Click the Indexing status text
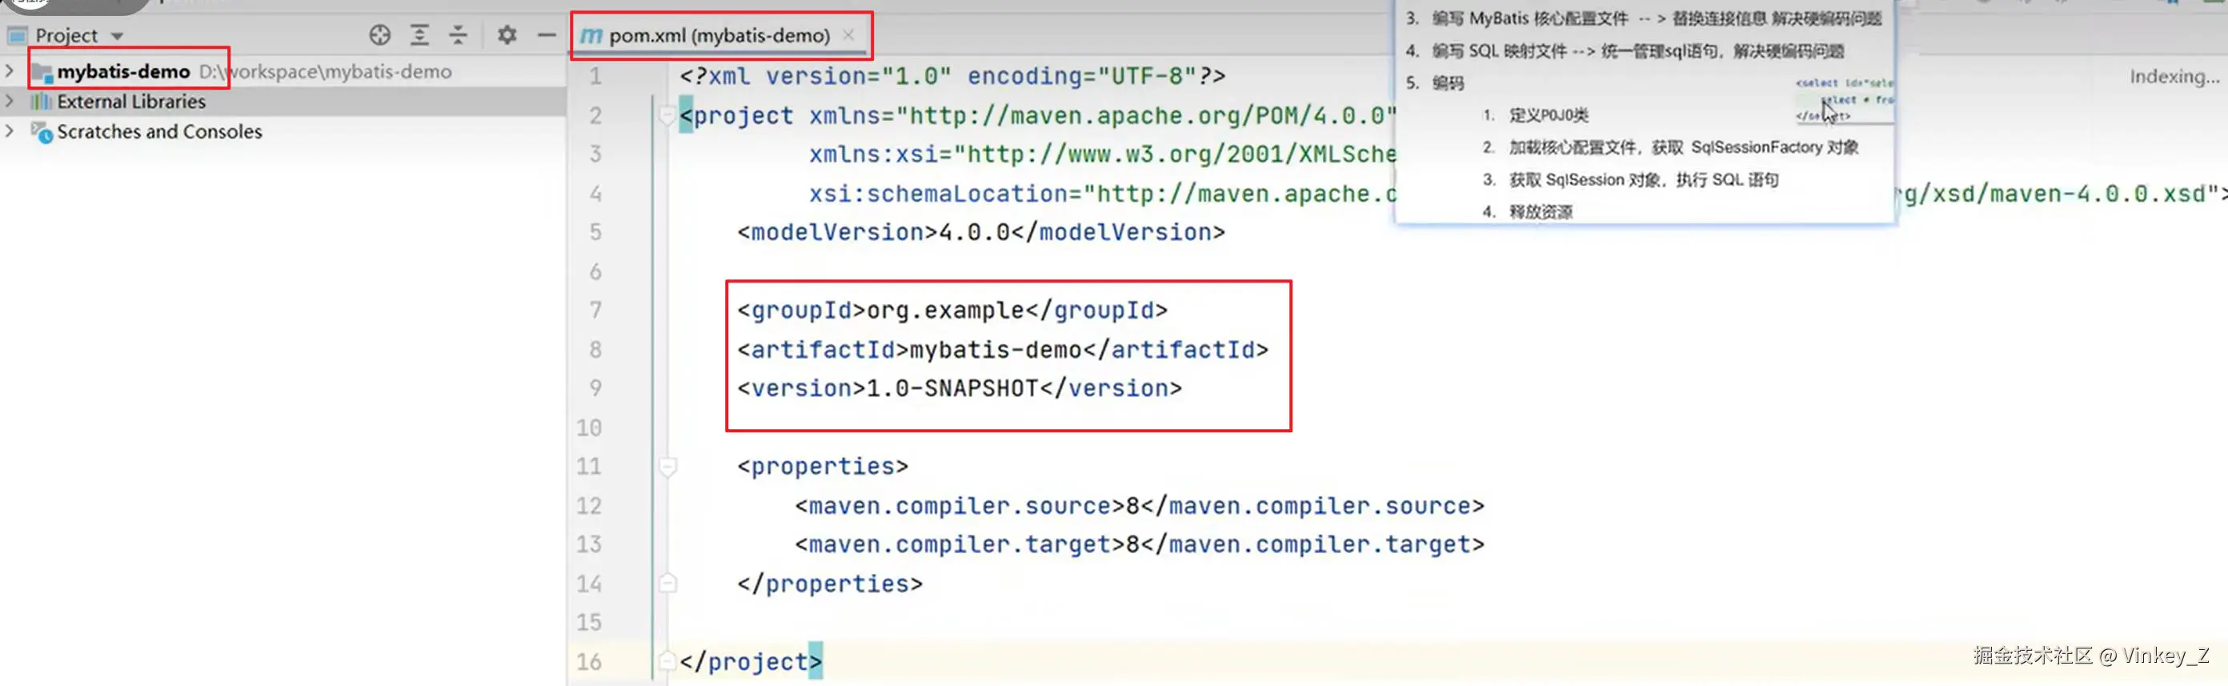2228x686 pixels. pyautogui.click(x=2174, y=77)
